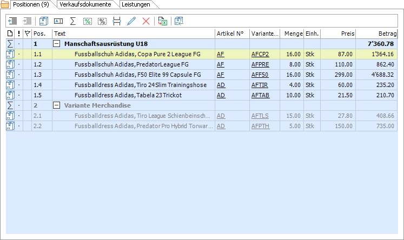This screenshot has width=404, height=240.
Task: Edit position with blue pencil icon
Action: point(131,21)
